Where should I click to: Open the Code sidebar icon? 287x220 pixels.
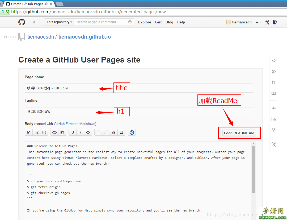[274, 61]
